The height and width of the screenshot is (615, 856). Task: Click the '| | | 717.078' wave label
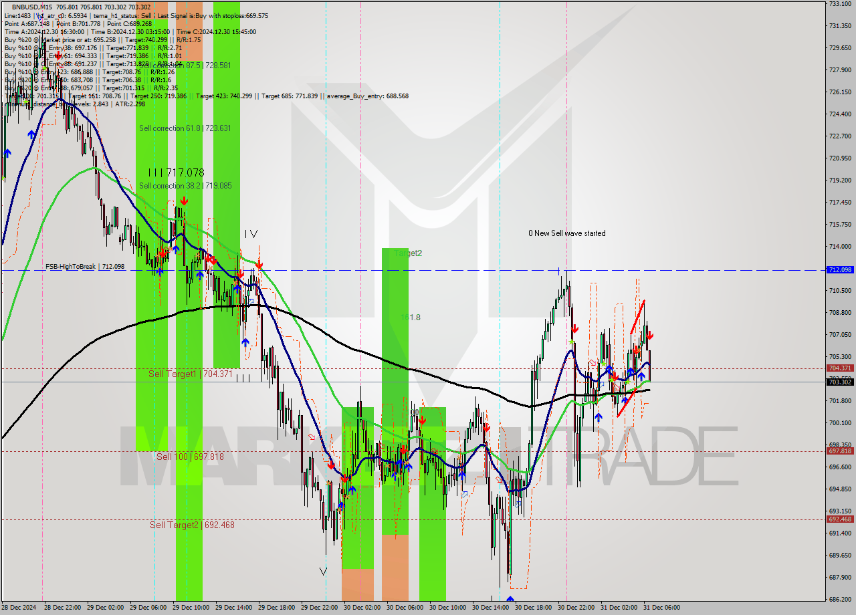click(176, 172)
